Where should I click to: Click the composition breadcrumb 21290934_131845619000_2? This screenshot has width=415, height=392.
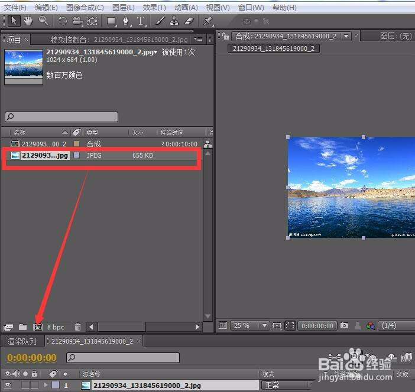(x=273, y=48)
